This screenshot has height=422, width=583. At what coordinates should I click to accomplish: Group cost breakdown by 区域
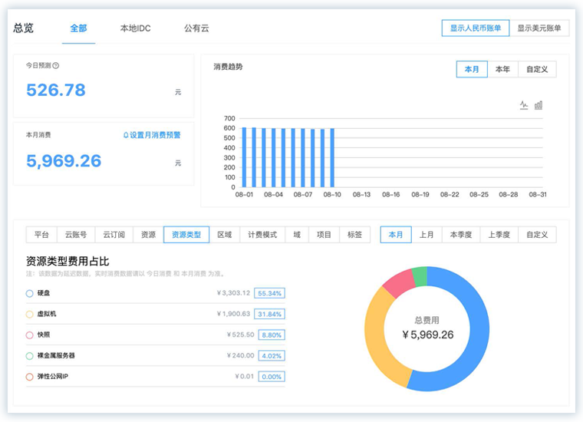pos(225,235)
